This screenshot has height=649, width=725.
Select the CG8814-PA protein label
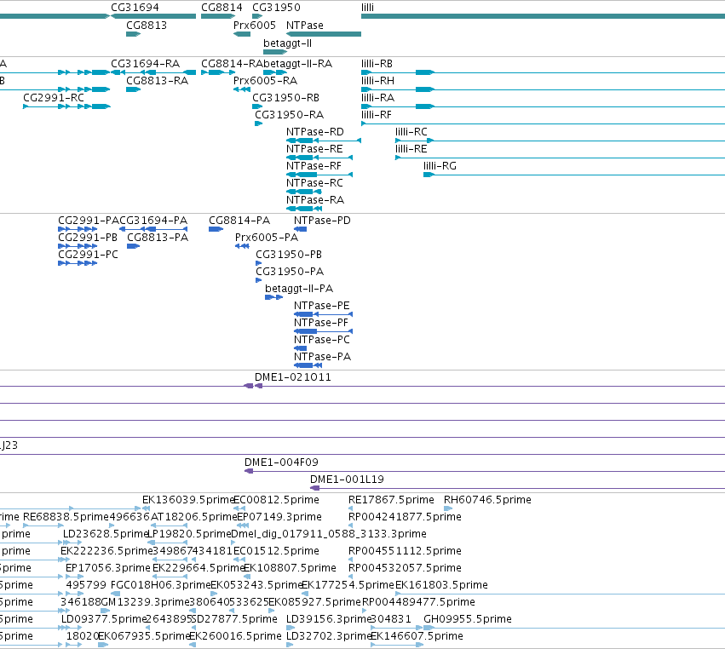[239, 221]
